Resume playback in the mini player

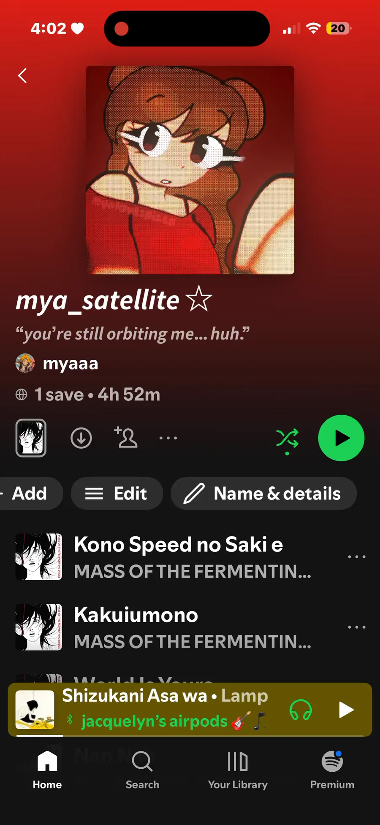(346, 710)
